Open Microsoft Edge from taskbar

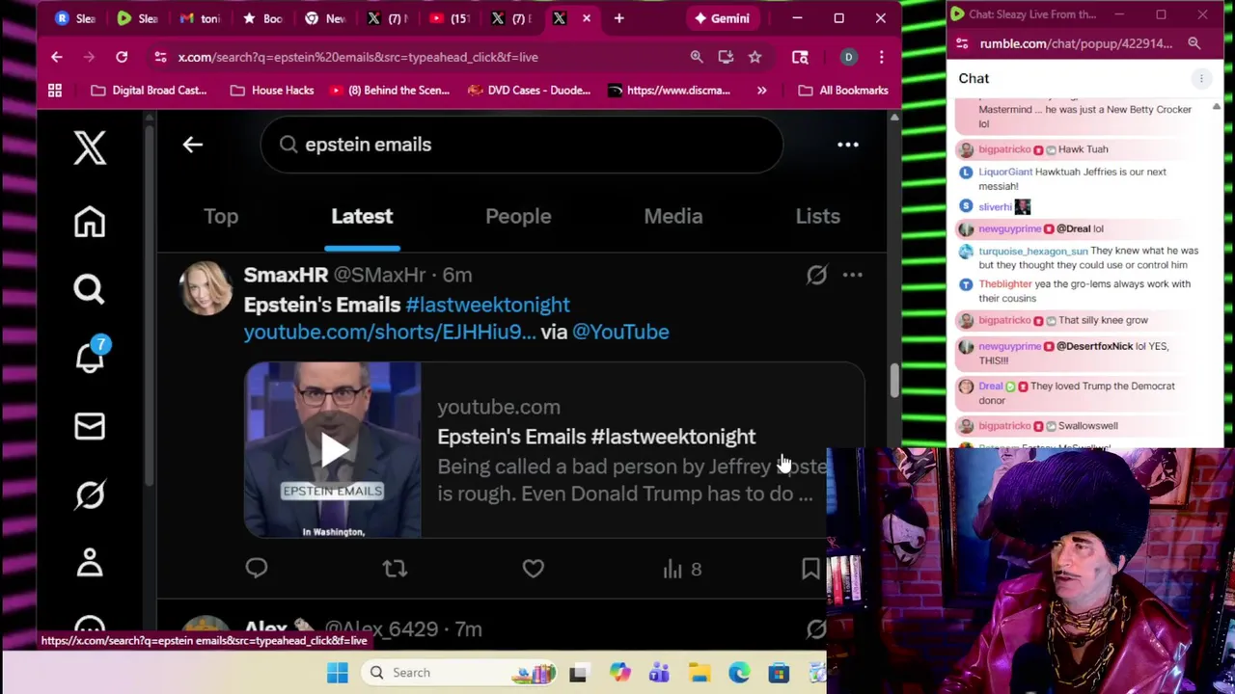coord(739,673)
